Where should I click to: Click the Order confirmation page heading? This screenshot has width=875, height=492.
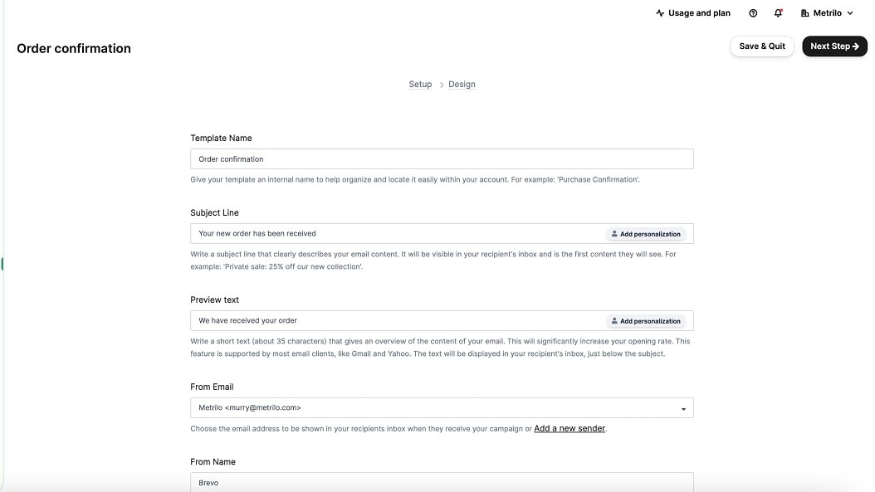click(74, 48)
